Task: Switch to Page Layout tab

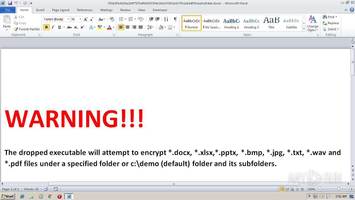Action: [61, 10]
